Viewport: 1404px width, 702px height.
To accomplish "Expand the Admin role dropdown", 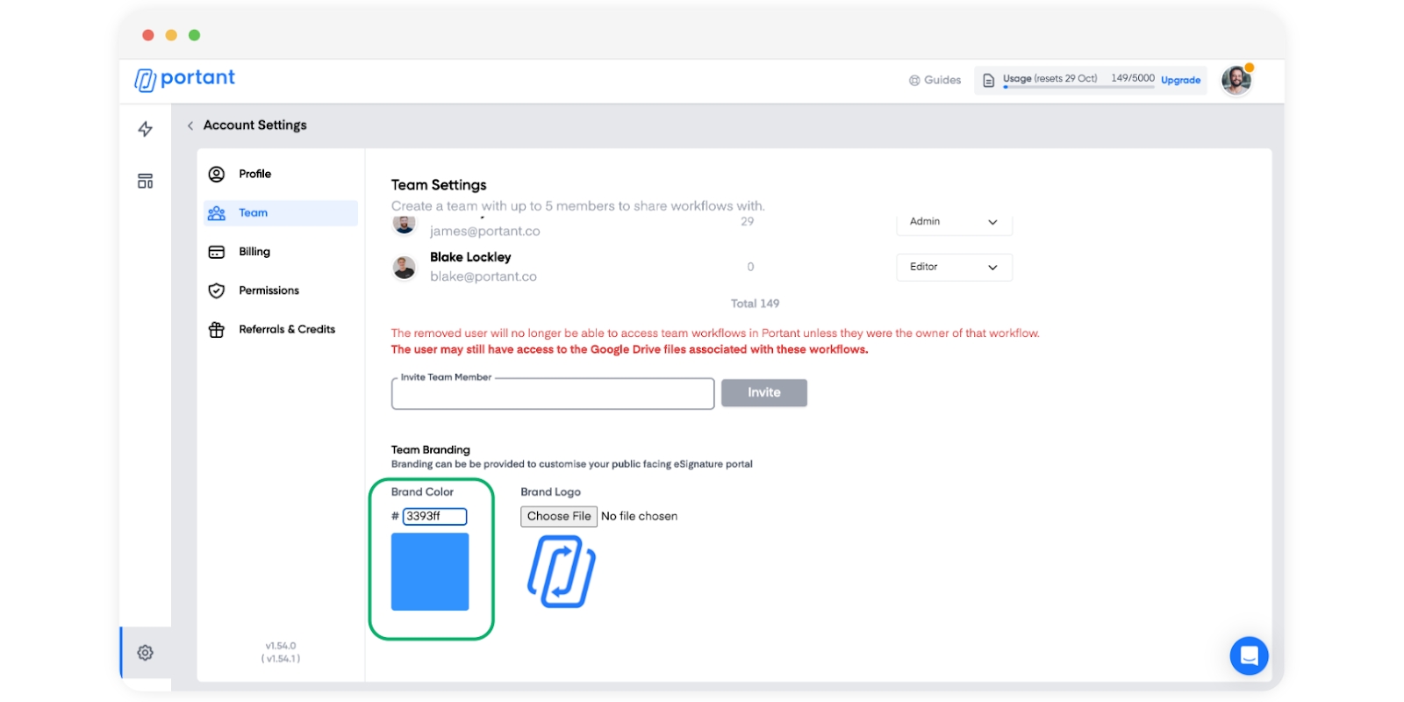I will (x=954, y=223).
